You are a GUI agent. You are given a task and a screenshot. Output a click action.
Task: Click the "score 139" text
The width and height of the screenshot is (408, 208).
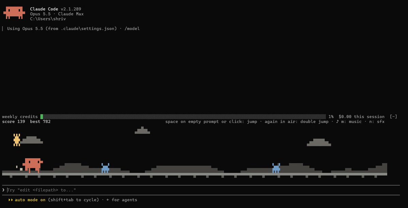14,122
